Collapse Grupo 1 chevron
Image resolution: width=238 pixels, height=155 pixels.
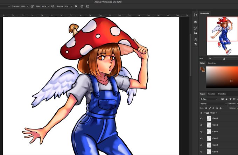(x=205, y=113)
